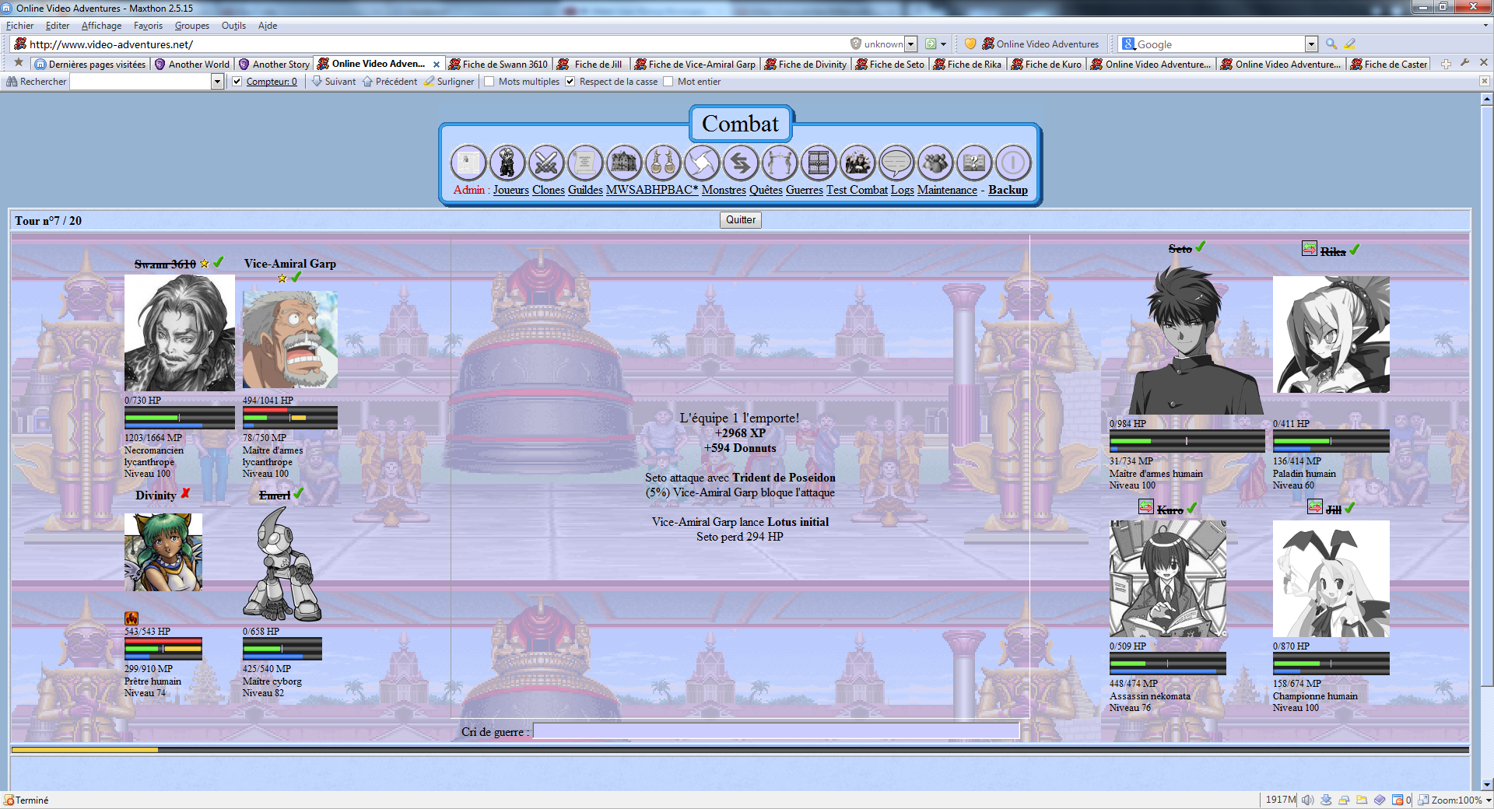
Task: Open the Favoris menu
Action: (148, 26)
